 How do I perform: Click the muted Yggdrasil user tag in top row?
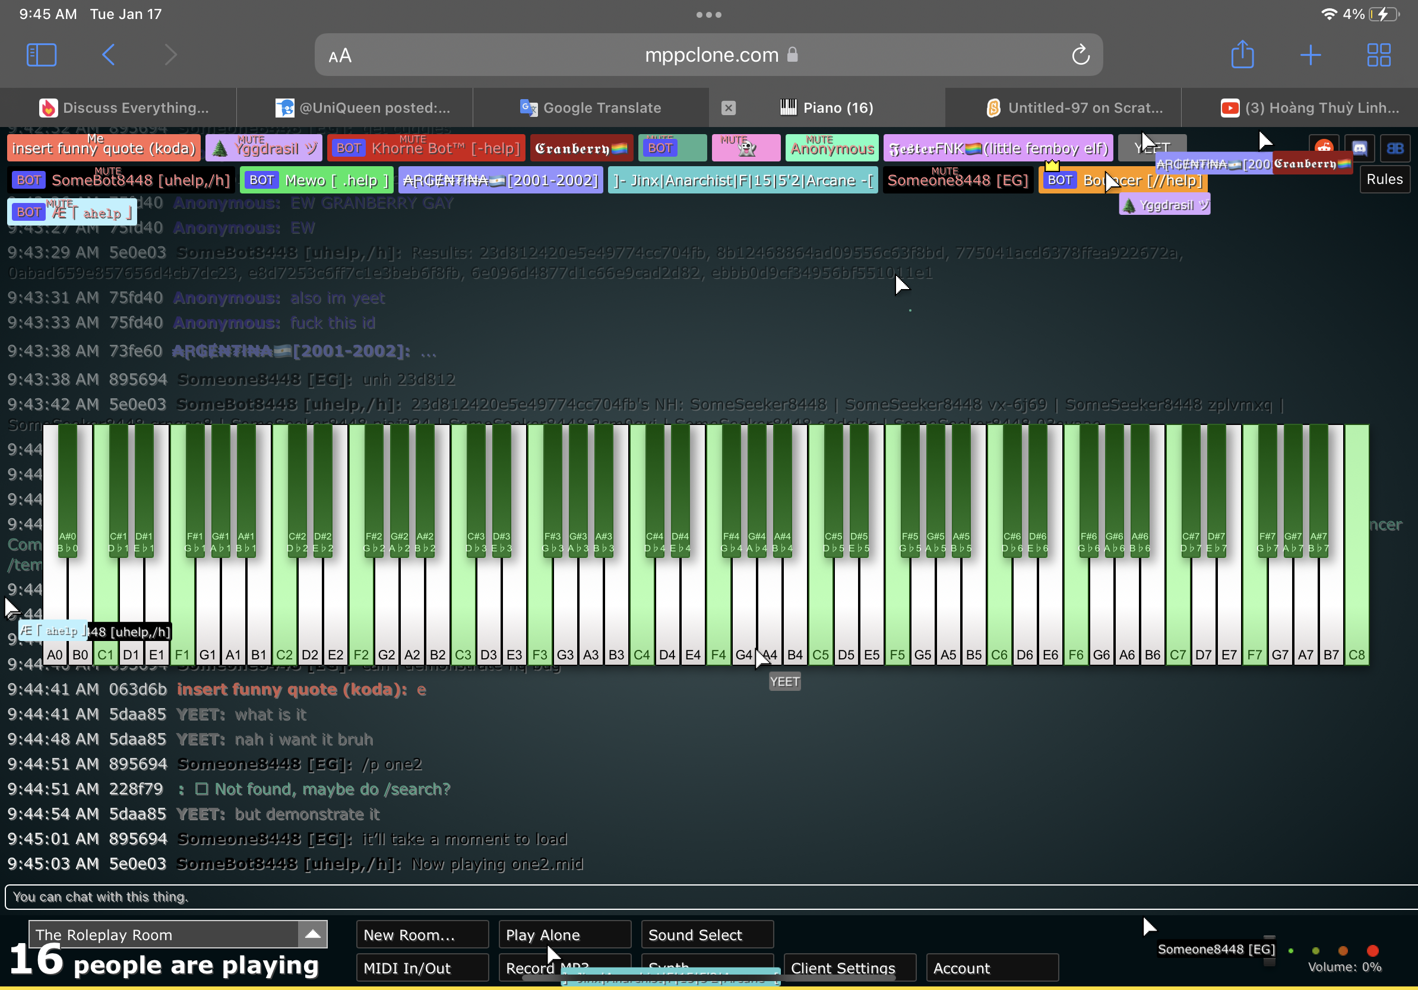coord(264,148)
